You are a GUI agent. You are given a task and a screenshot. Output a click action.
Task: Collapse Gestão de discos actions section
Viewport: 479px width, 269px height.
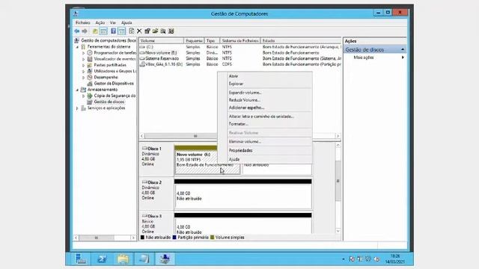pos(403,49)
